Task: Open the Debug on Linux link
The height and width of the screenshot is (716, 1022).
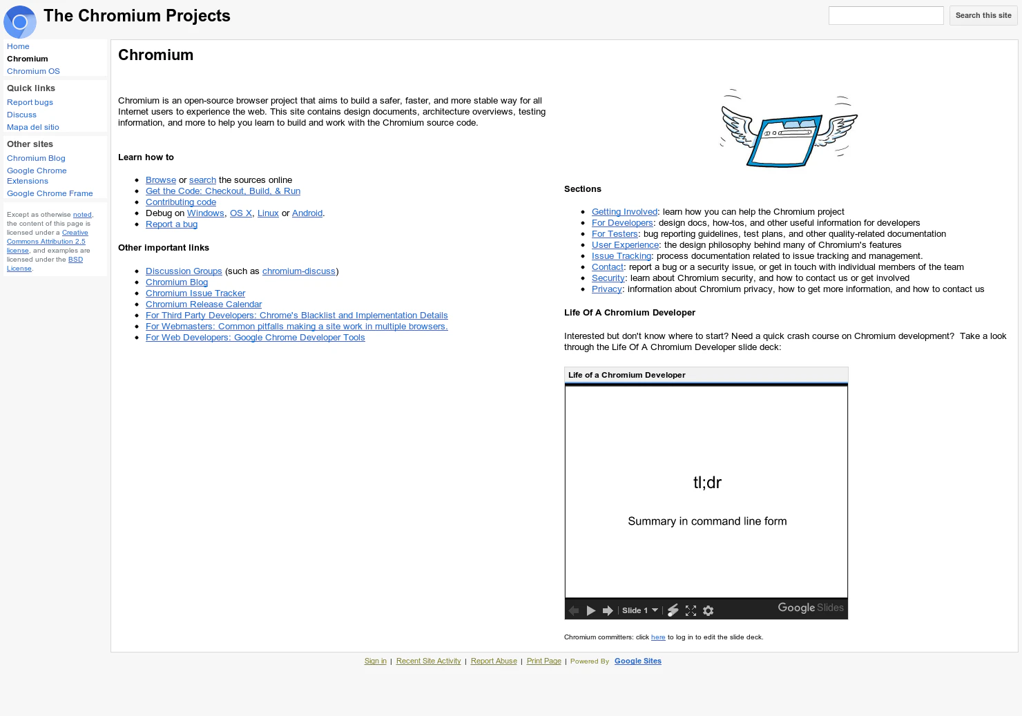Action: click(x=268, y=213)
